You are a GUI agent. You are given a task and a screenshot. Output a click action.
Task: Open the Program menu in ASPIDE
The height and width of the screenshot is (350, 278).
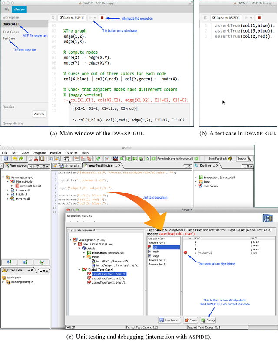[40, 153]
